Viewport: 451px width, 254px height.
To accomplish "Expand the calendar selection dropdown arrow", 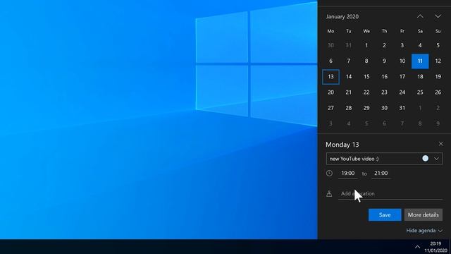I will (x=436, y=159).
